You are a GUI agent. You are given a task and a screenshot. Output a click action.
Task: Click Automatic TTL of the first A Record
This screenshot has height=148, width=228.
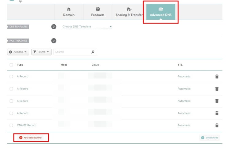pos(184,76)
